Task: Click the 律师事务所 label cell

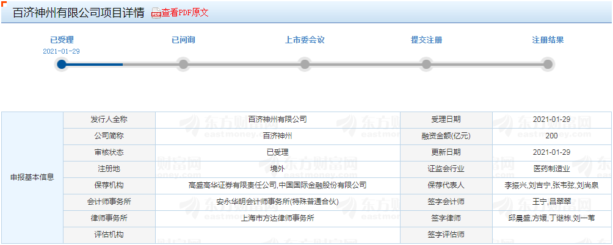Action: (109, 218)
